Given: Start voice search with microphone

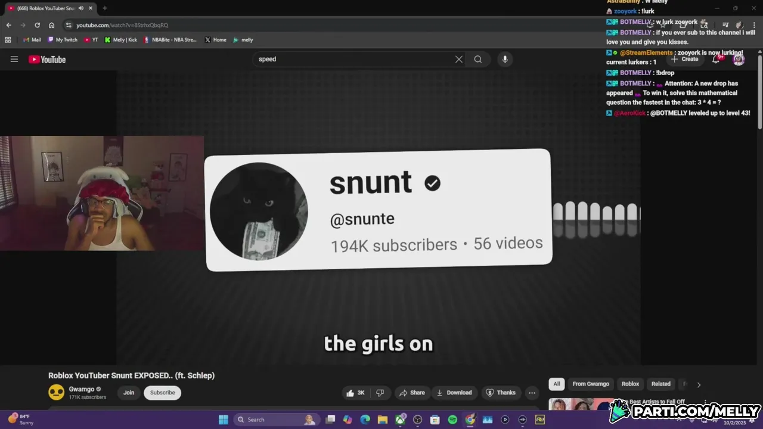Looking at the screenshot, I should point(505,59).
